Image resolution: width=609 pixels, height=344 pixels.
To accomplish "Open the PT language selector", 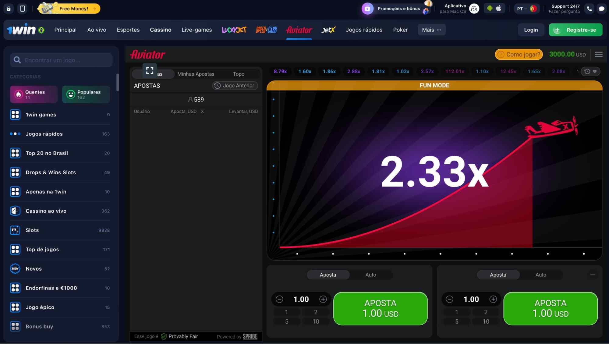I will pos(522,9).
